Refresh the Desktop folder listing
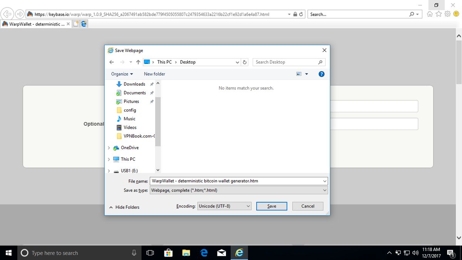Screen dimensions: 462x260 click(245, 62)
